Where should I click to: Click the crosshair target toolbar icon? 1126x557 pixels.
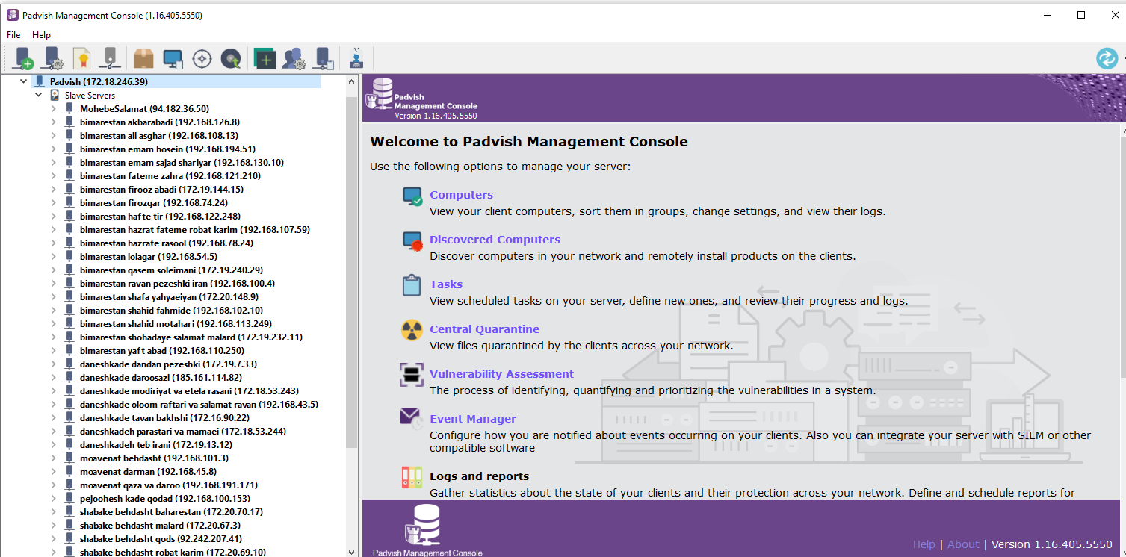(x=202, y=58)
